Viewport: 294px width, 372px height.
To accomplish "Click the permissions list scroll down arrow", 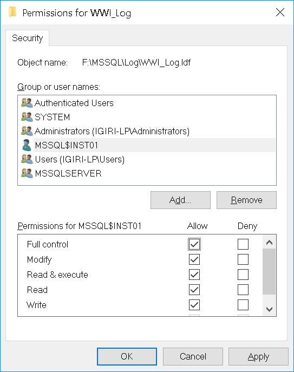I will (269, 309).
